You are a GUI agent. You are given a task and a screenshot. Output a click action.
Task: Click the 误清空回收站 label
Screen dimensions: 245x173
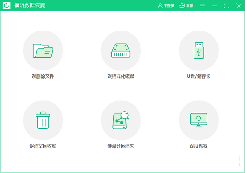[43, 146]
